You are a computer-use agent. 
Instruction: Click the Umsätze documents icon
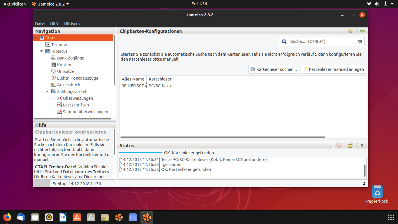click(54, 71)
